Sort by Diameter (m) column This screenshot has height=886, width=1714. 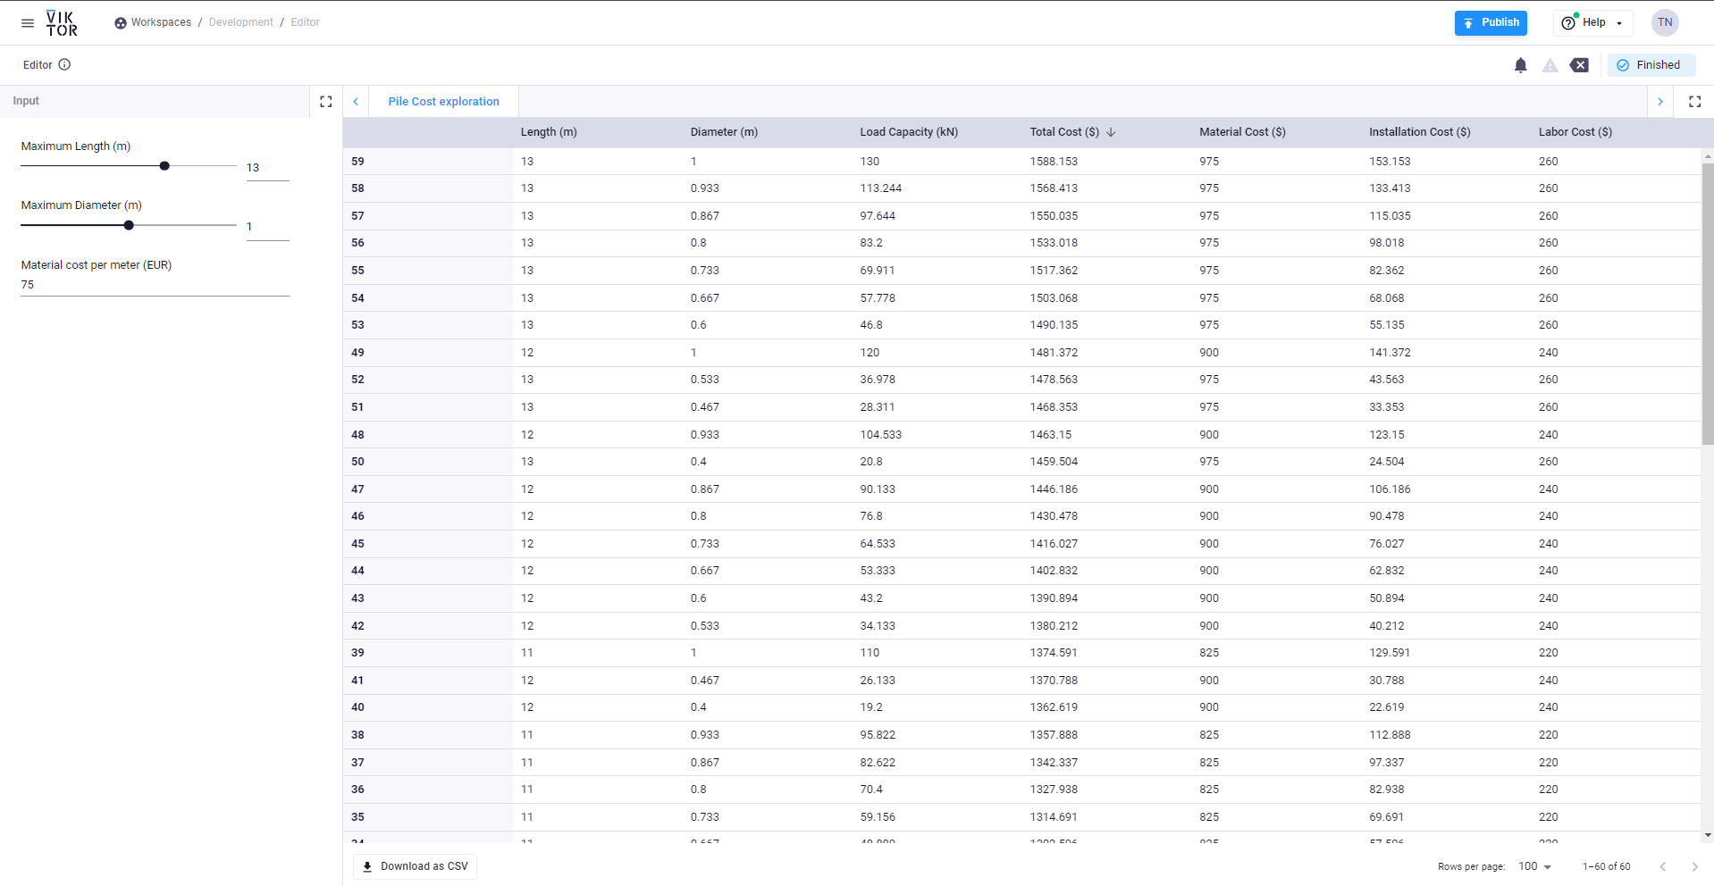pos(724,132)
